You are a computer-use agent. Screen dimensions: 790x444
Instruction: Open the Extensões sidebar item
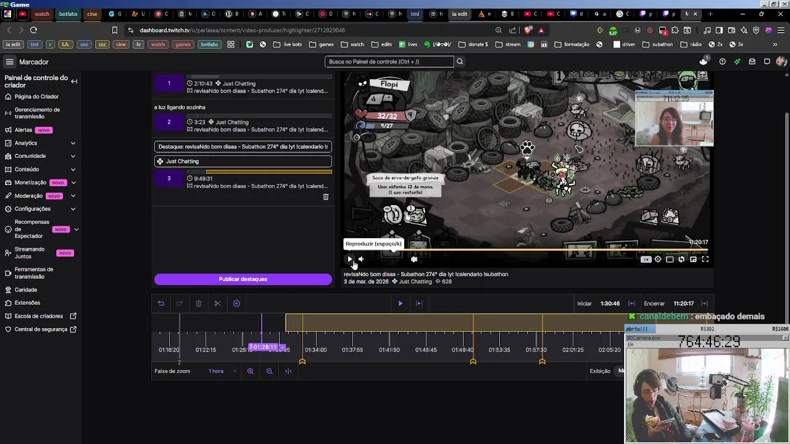tap(27, 303)
